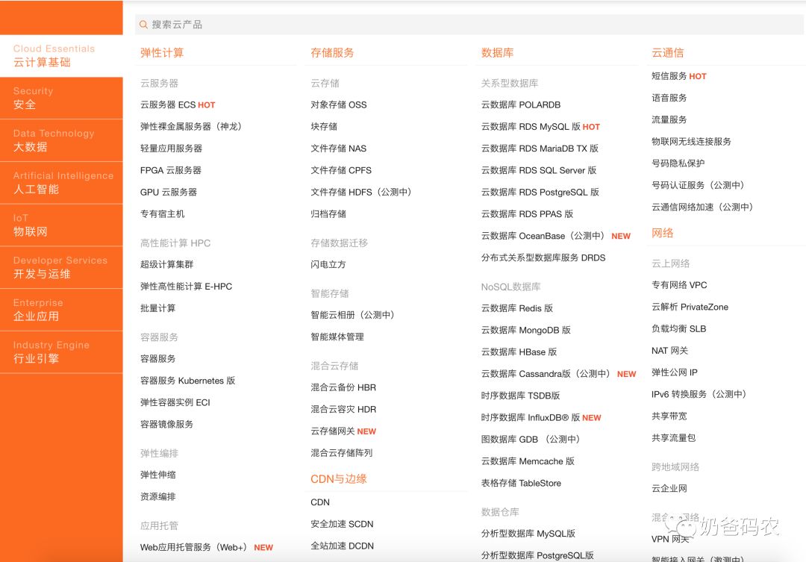Open FPGA 云服务器 link
This screenshot has width=806, height=562.
pyautogui.click(x=171, y=170)
